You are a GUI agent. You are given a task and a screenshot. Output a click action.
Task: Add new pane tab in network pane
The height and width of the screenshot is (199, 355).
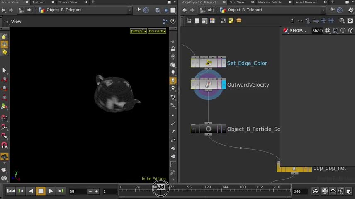[333, 2]
